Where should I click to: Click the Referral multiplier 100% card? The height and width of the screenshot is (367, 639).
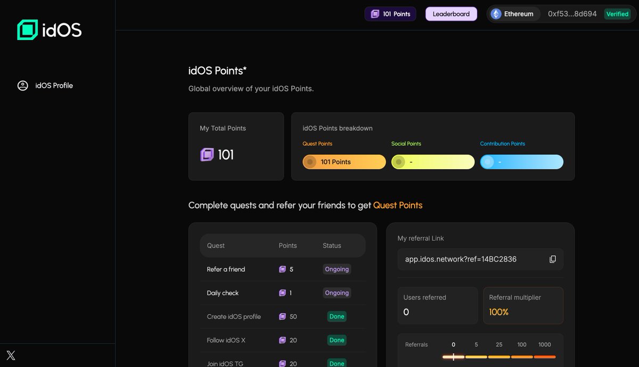click(523, 306)
